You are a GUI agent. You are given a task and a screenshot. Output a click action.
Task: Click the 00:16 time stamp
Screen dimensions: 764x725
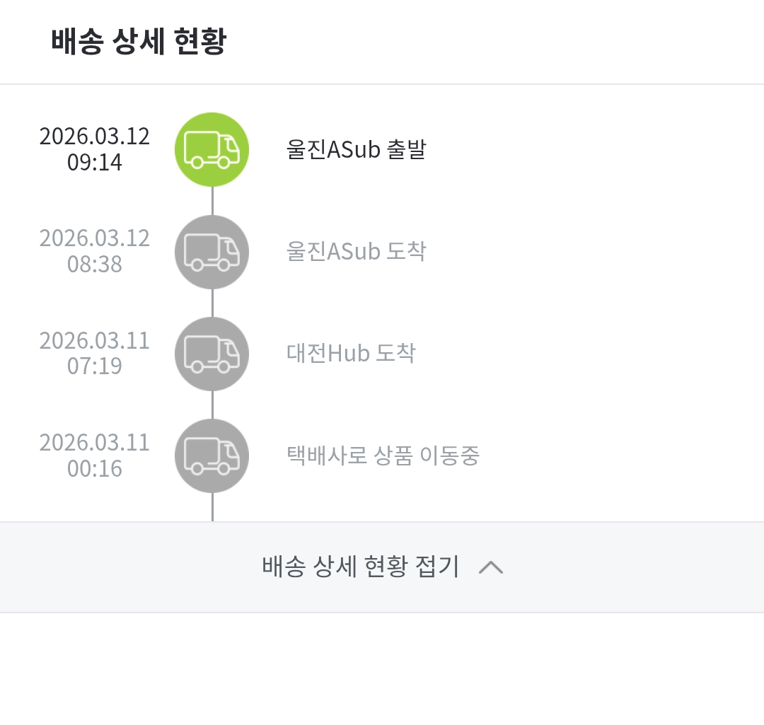tap(95, 468)
